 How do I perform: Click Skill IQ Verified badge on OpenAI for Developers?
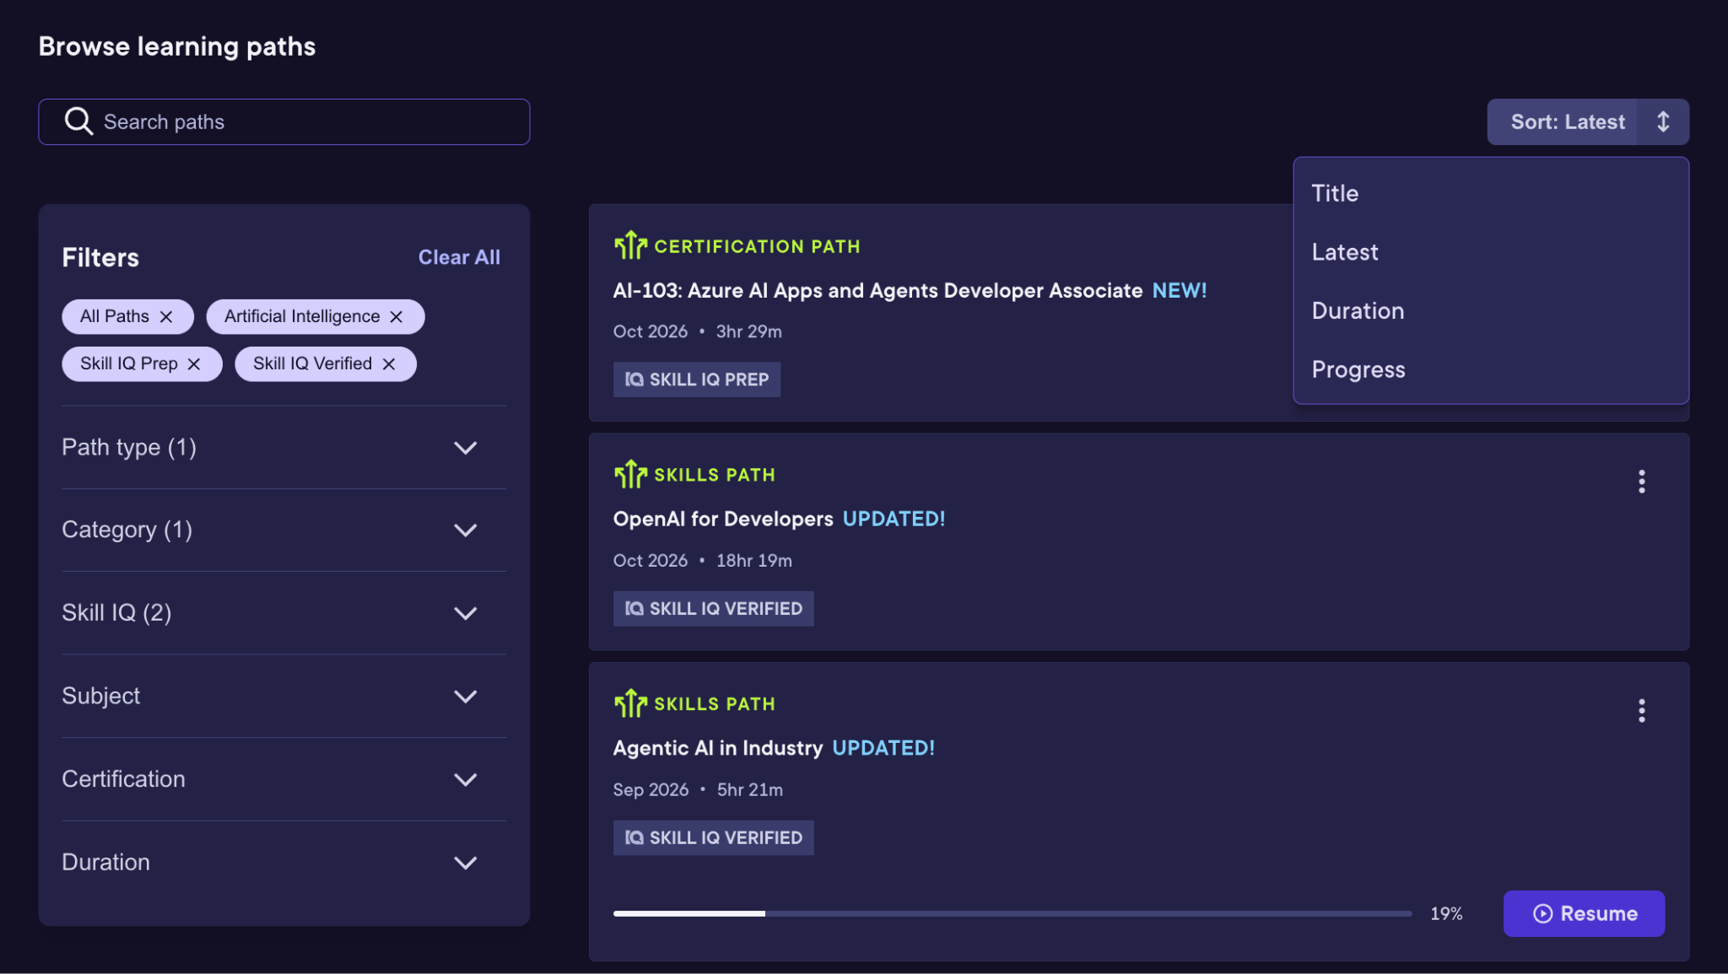(x=714, y=609)
